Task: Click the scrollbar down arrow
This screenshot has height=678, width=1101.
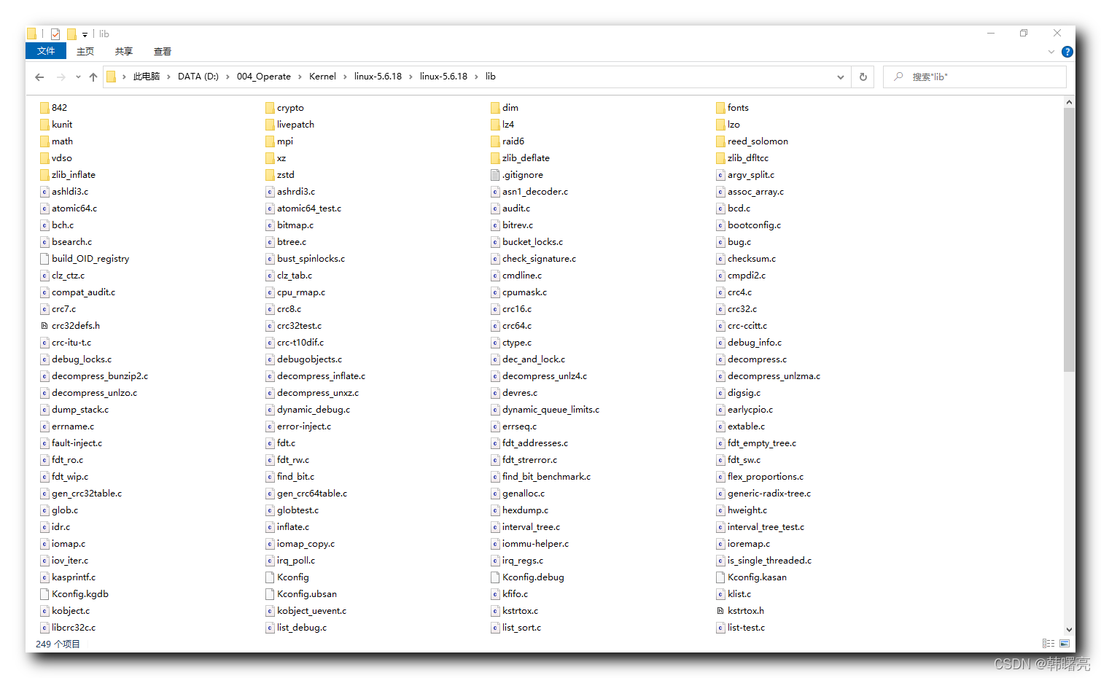Action: point(1069,629)
